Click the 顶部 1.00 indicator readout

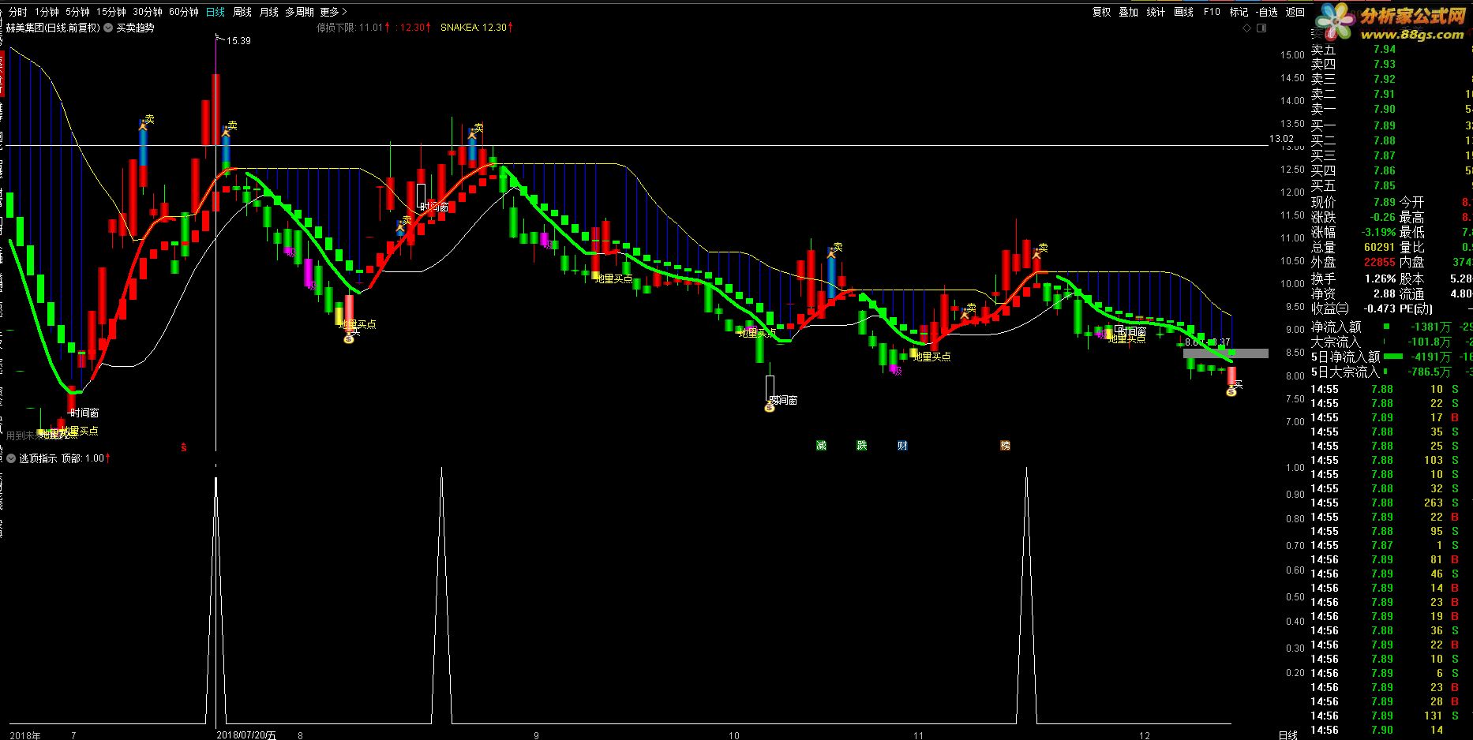pyautogui.click(x=85, y=458)
